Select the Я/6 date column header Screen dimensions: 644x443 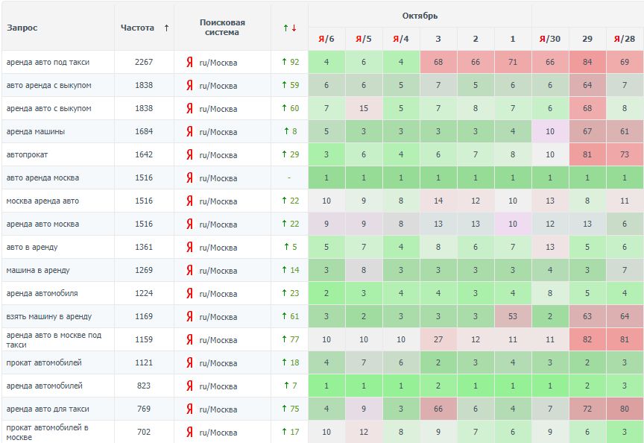coord(326,39)
